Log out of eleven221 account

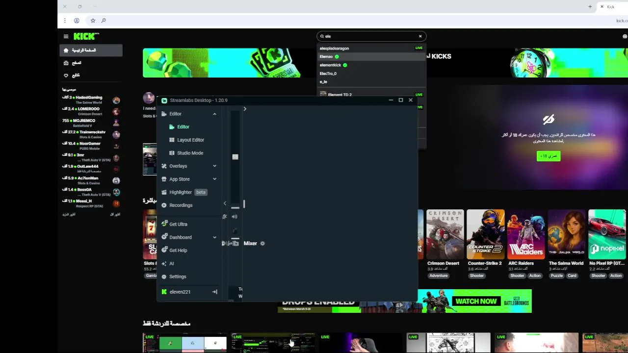pyautogui.click(x=214, y=292)
